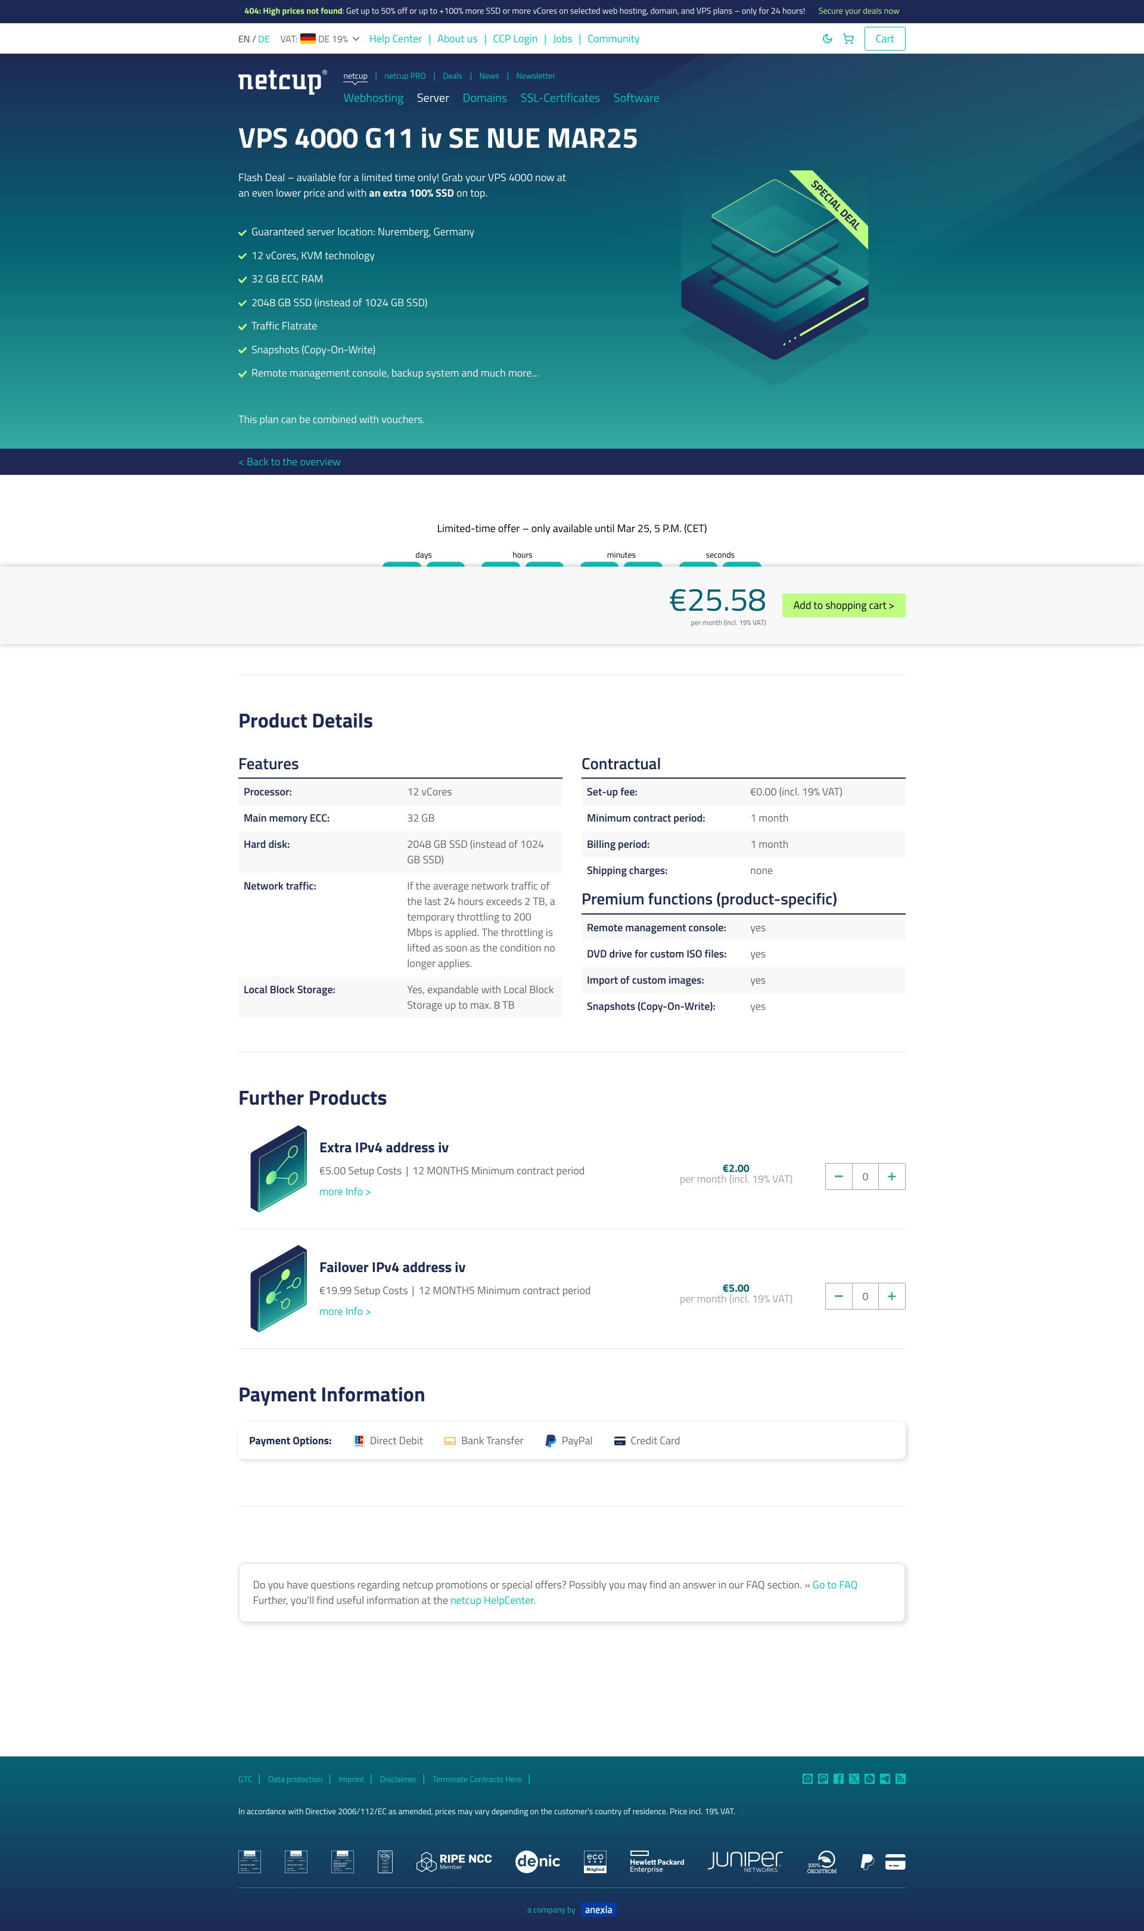The image size is (1144, 1931).
Task: Open the Help Center link
Action: pyautogui.click(x=396, y=39)
